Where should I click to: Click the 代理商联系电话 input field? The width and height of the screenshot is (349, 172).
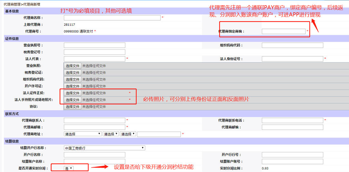[292, 120]
